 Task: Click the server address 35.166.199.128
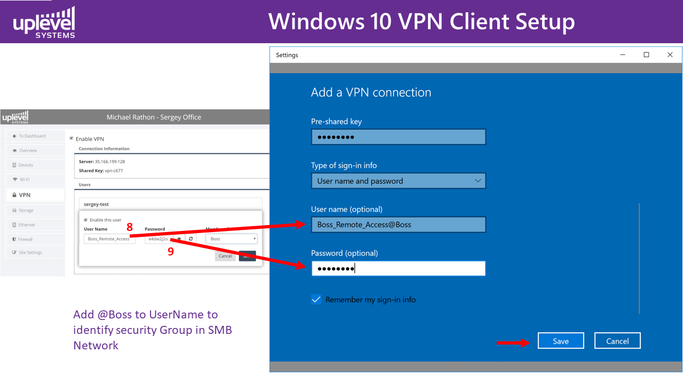110,161
